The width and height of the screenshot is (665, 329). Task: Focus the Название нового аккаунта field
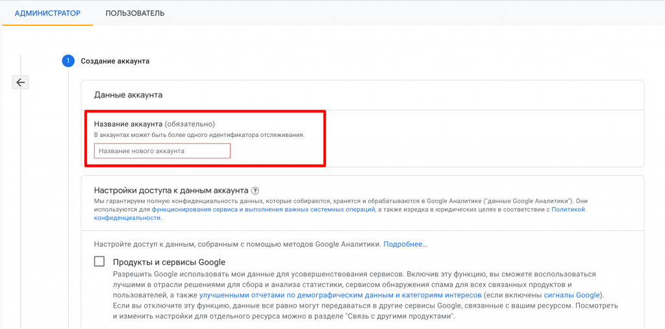tap(162, 151)
